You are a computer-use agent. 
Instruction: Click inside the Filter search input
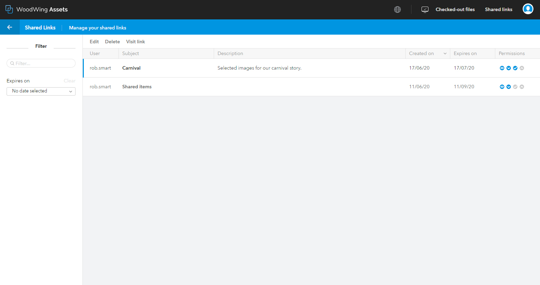[x=41, y=63]
